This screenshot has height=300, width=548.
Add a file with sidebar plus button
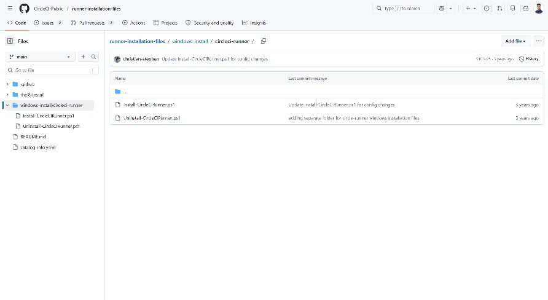(x=83, y=57)
